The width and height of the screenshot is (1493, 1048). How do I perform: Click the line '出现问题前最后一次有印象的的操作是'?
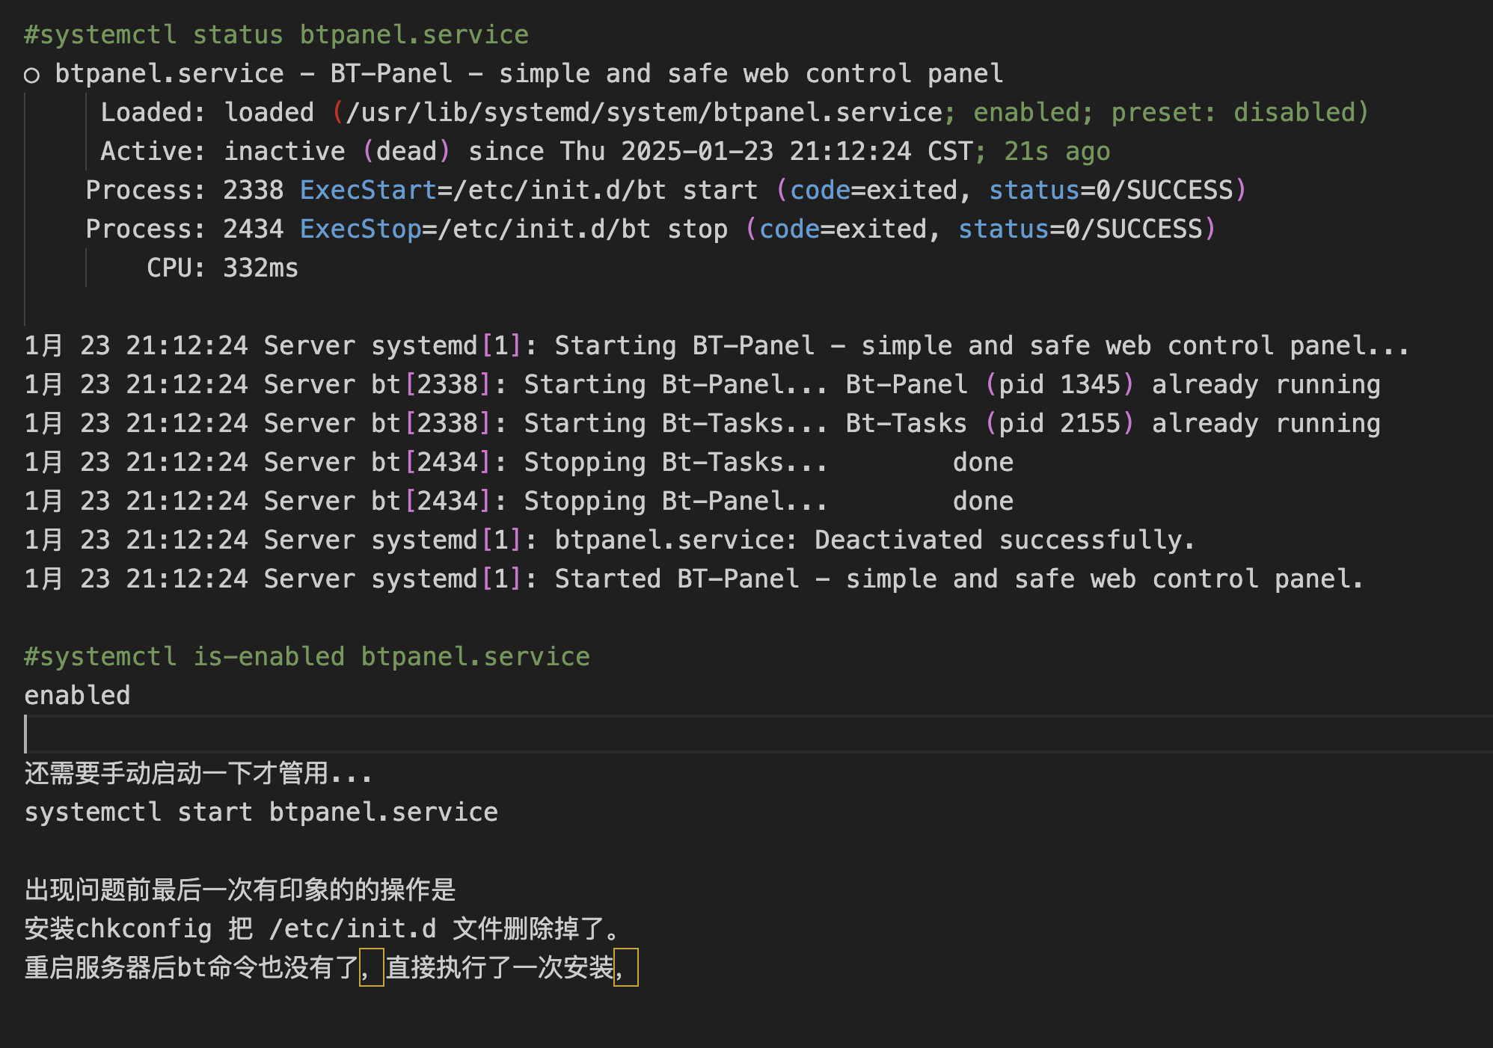[x=240, y=890]
